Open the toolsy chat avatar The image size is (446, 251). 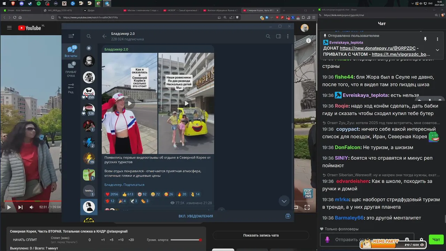pyautogui.click(x=89, y=191)
